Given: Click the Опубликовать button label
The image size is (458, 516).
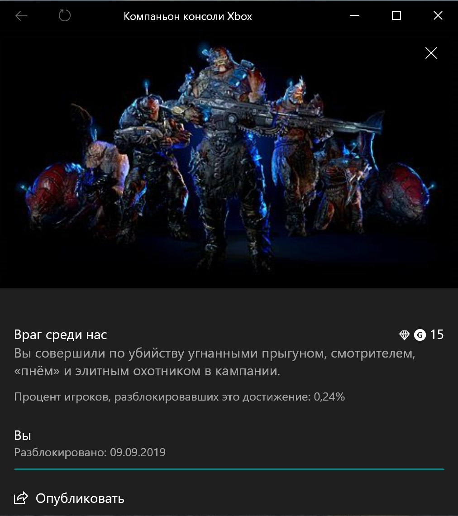Looking at the screenshot, I should (80, 498).
